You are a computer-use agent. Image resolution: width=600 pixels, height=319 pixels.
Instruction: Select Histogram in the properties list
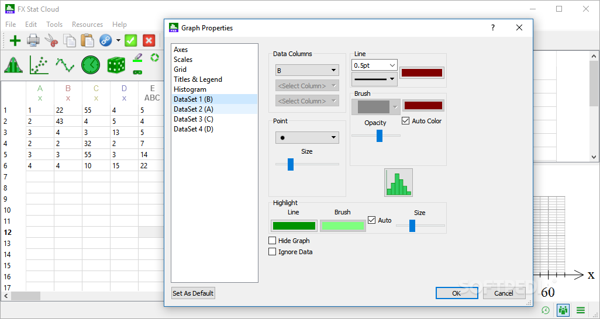(x=214, y=89)
